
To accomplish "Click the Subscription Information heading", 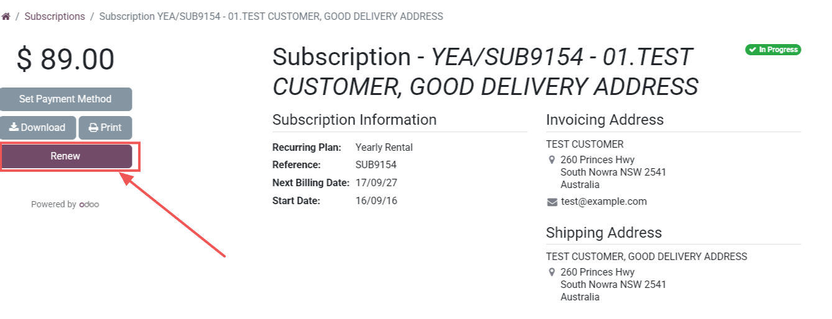I will [354, 120].
